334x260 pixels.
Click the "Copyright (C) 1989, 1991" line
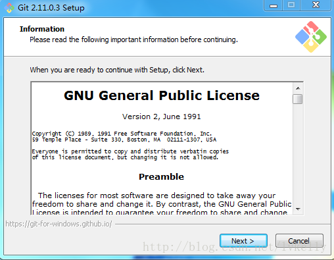pyautogui.click(x=122, y=134)
